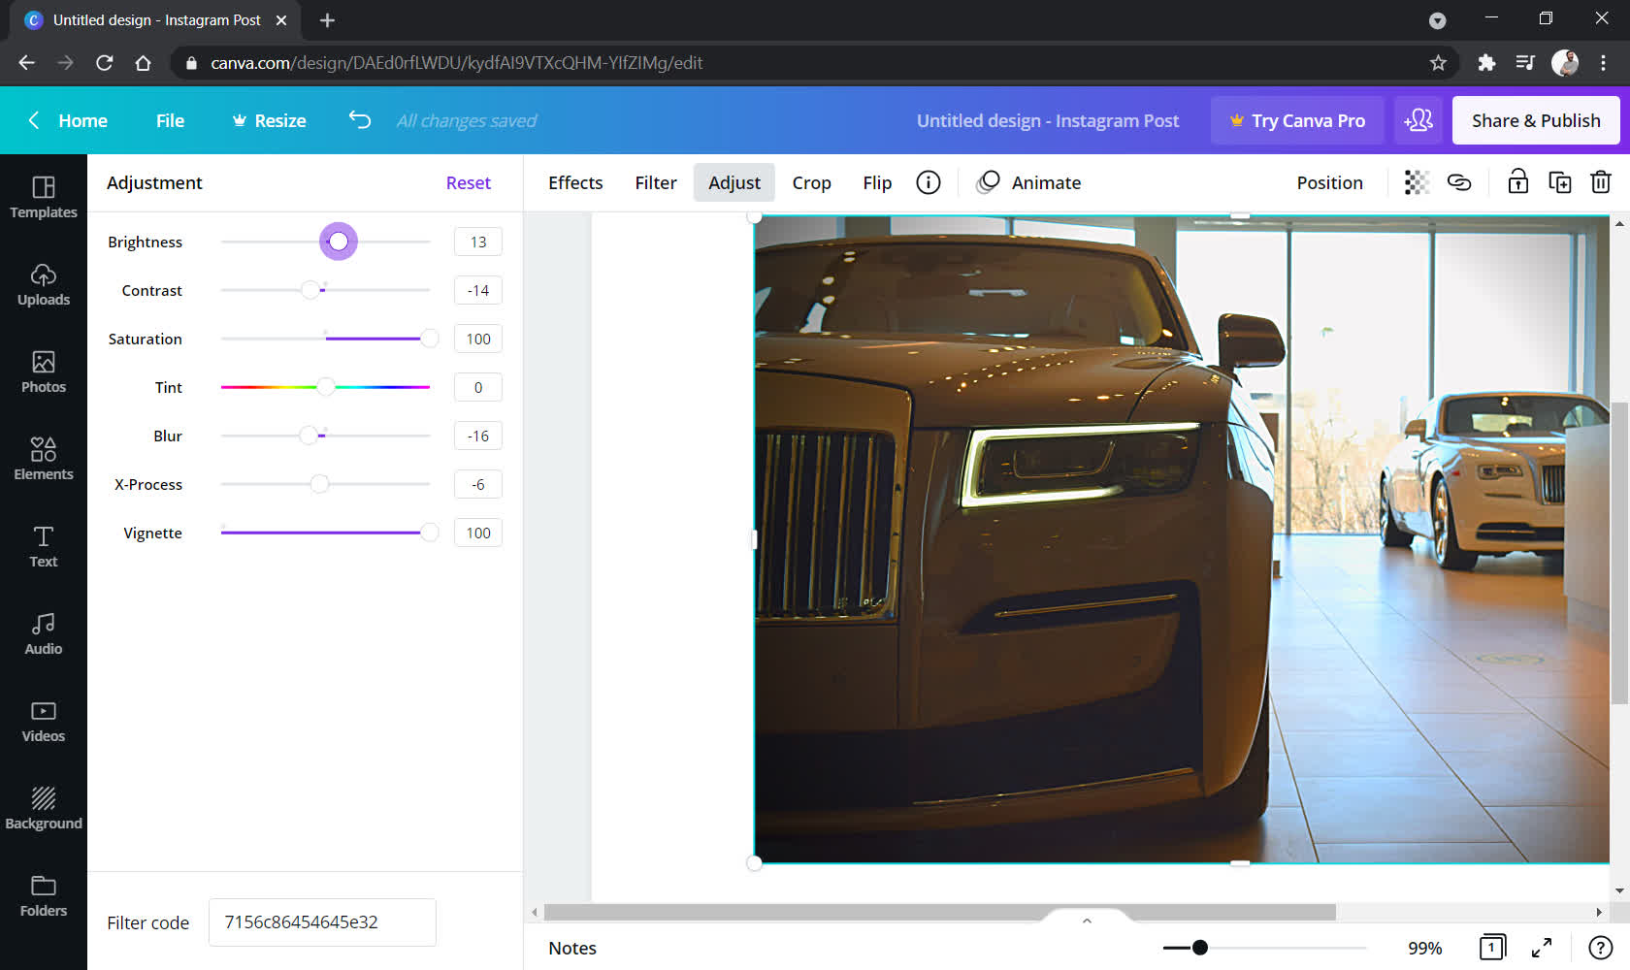Click the undo arrow icon
This screenshot has width=1630, height=970.
click(360, 120)
